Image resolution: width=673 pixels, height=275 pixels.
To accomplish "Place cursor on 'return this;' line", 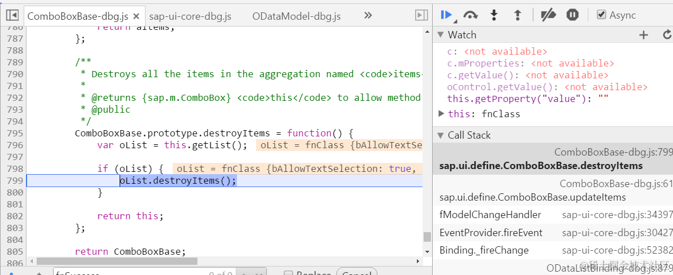I will 130,216.
